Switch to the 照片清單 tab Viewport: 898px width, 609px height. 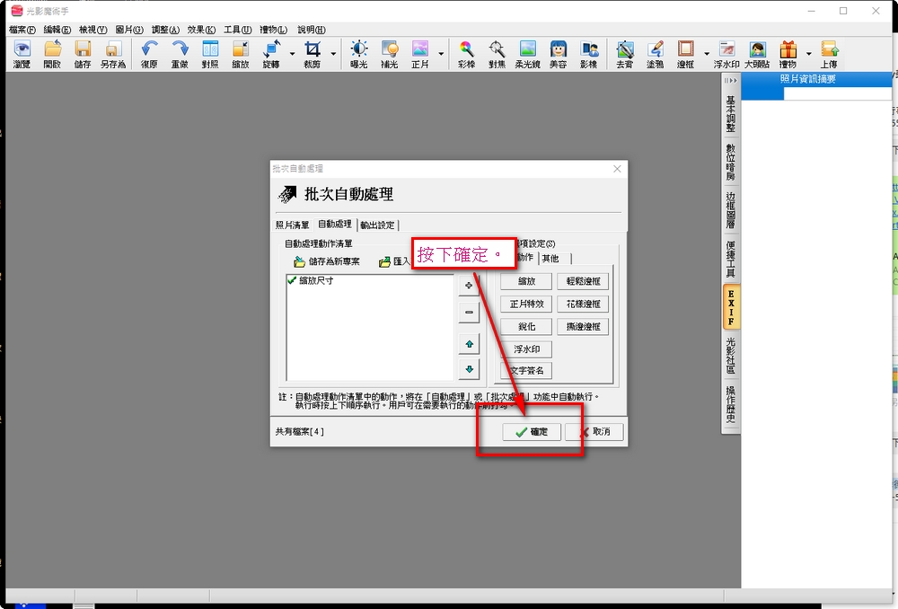[x=292, y=225]
